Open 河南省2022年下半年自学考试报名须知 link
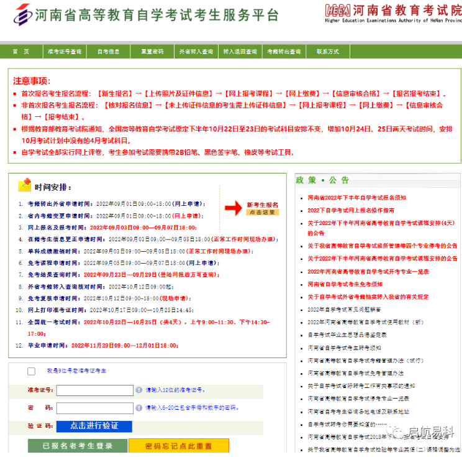 tap(356, 198)
